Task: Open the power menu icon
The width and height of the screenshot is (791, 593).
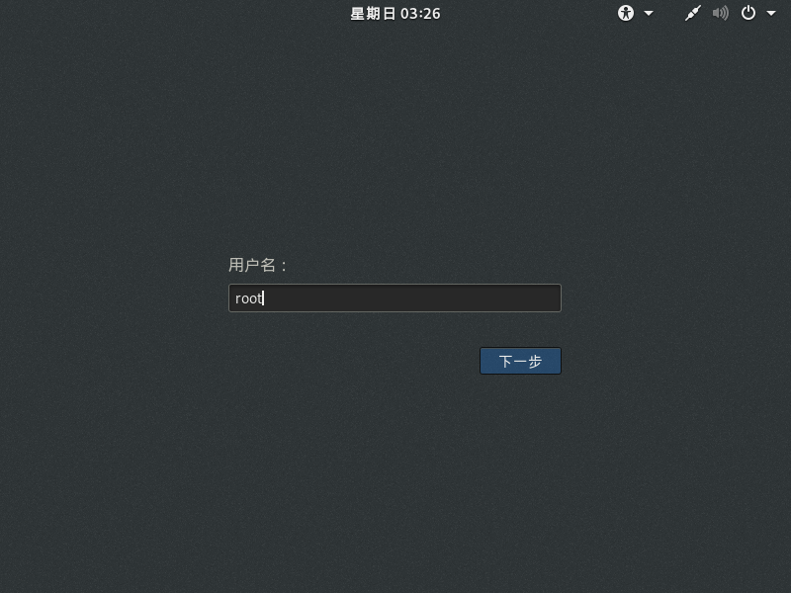Action: [748, 13]
